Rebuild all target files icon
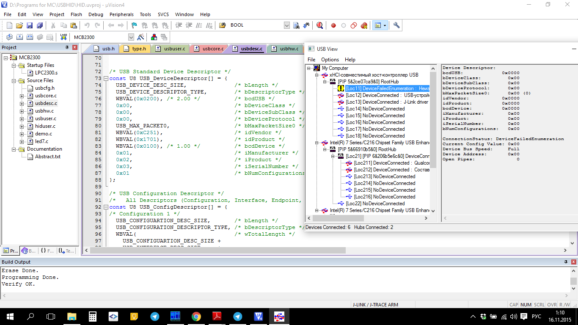This screenshot has width=578, height=325. click(30, 37)
